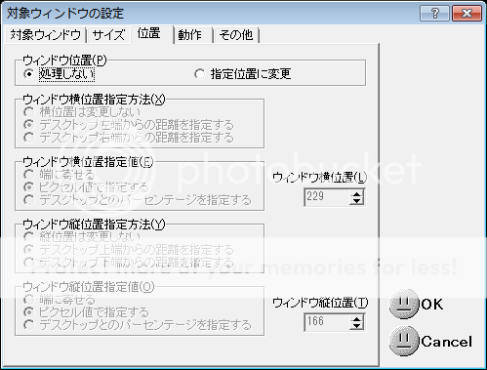487x370 pixels.
Task: Click the OK button with face icon
Action: pos(417,305)
